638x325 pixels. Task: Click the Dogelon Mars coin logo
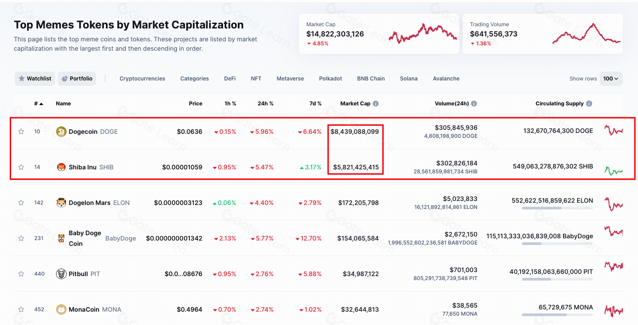[61, 203]
